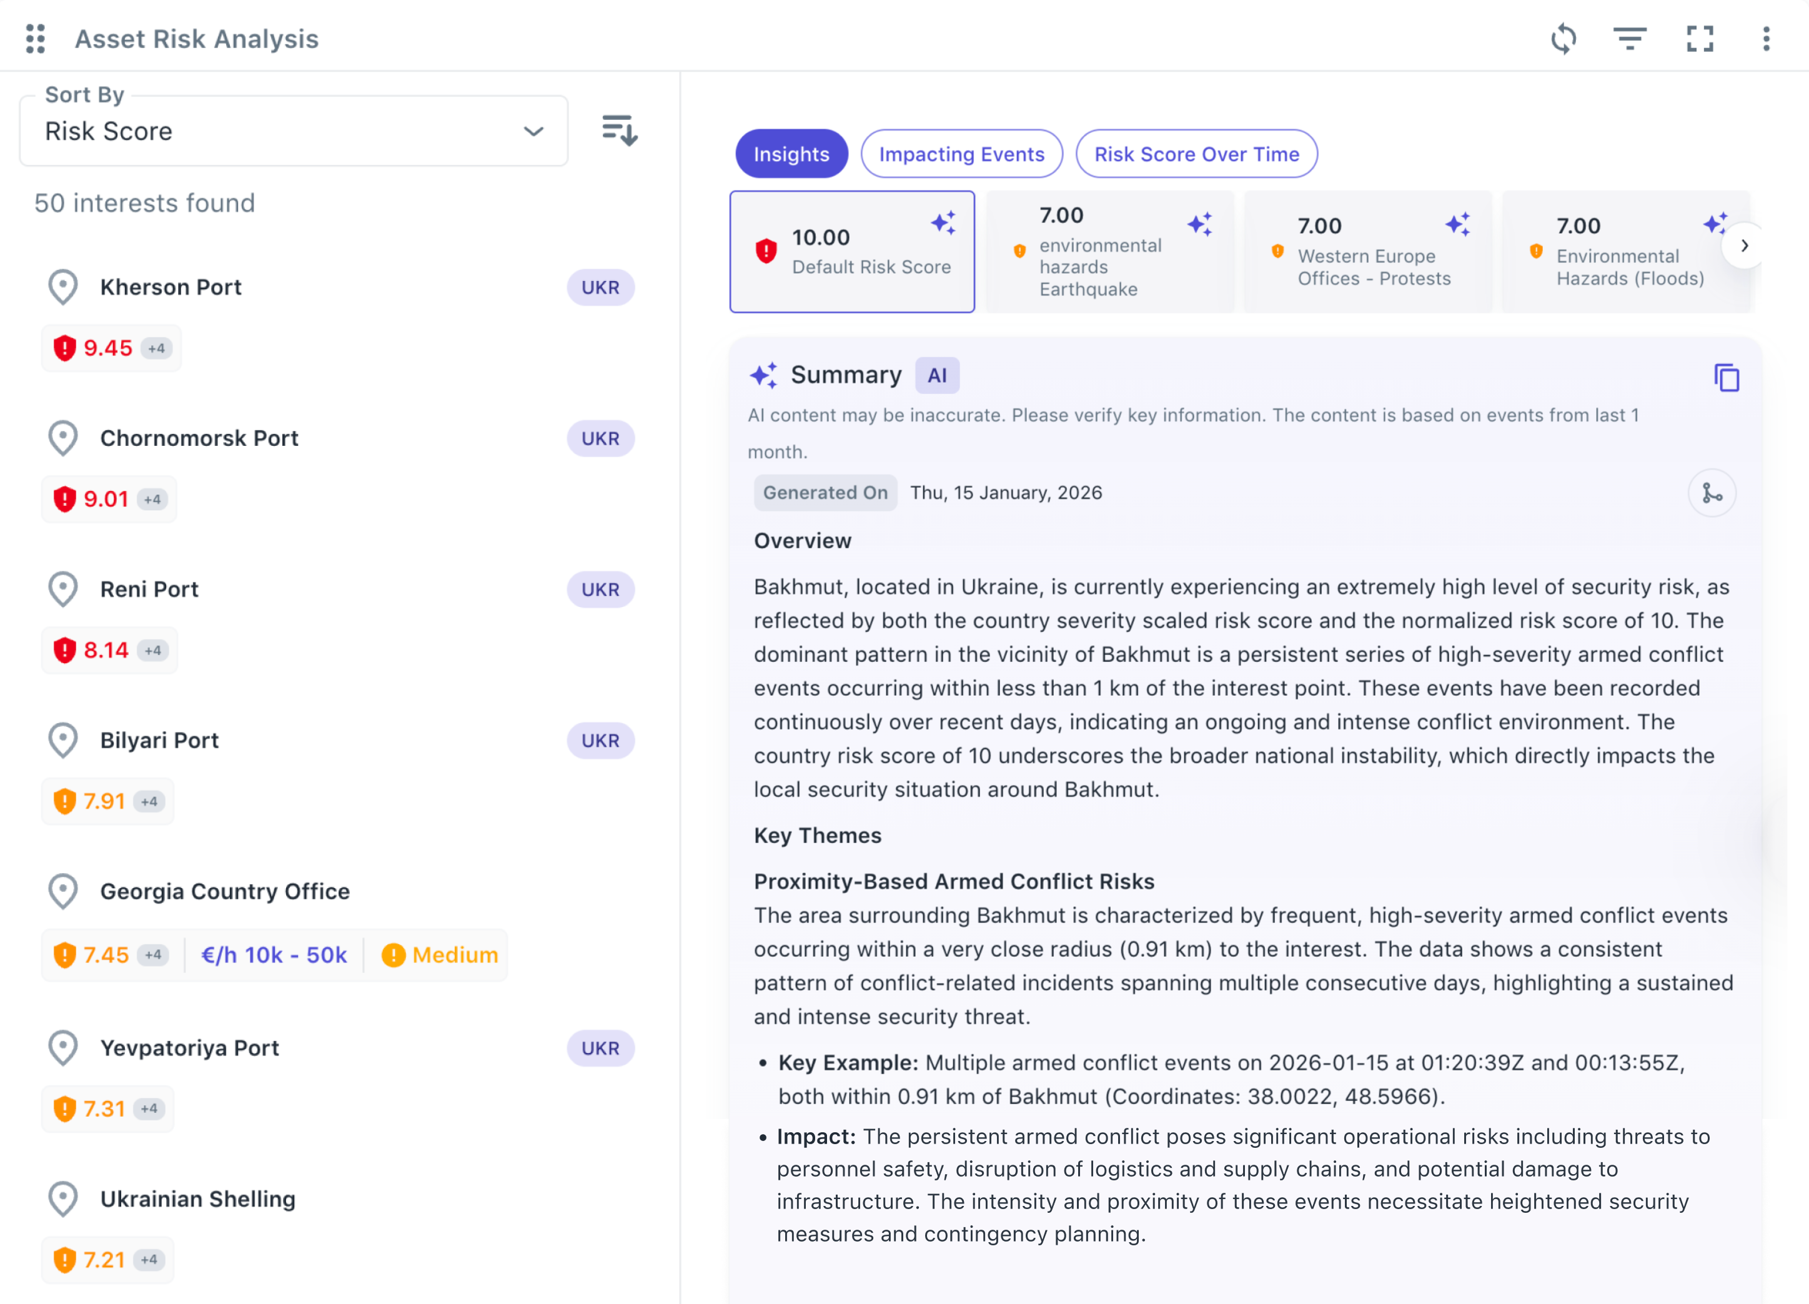The width and height of the screenshot is (1809, 1304).
Task: Select the 10.00 Default Risk Score card
Action: 852,252
